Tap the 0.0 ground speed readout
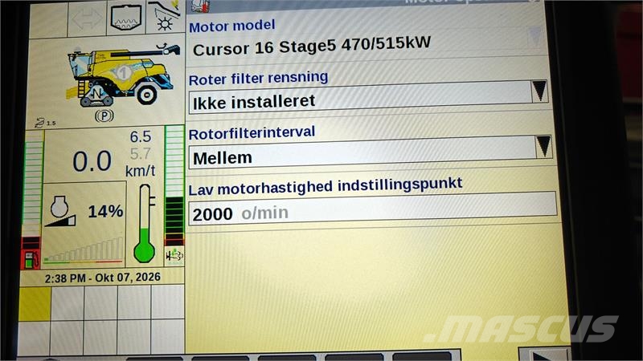 (x=92, y=161)
